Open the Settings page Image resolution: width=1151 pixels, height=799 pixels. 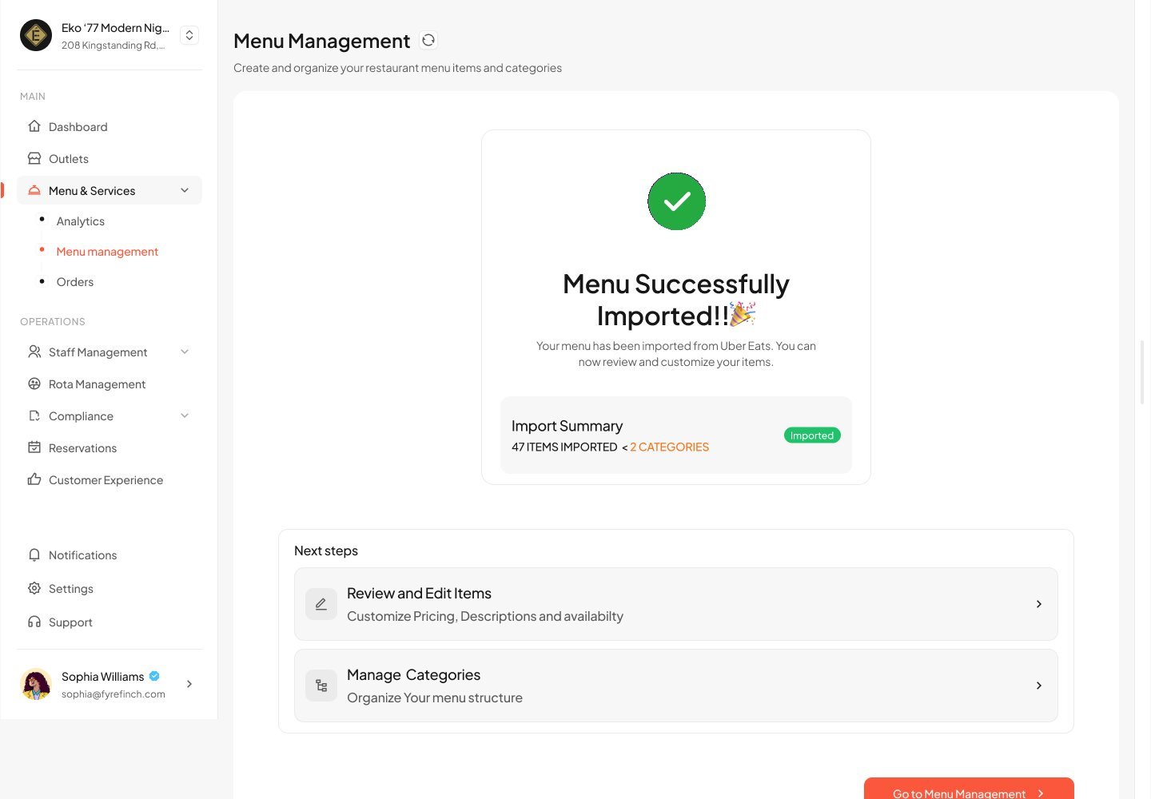click(x=110, y=588)
